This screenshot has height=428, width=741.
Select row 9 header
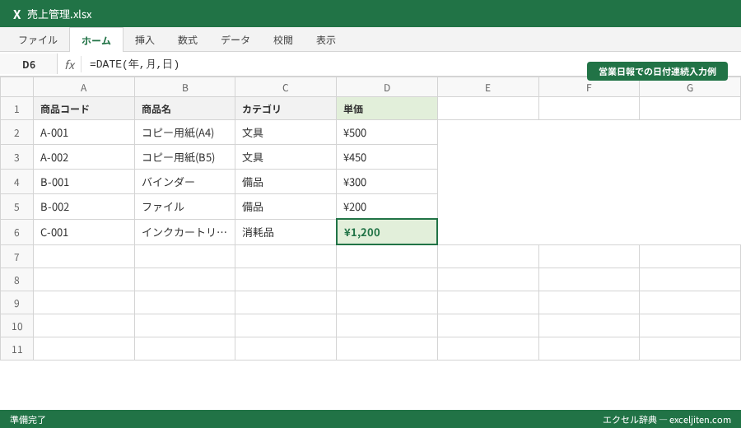[x=16, y=303]
